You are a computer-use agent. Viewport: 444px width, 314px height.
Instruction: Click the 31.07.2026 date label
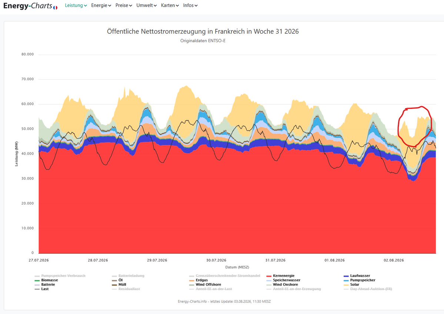(x=275, y=260)
